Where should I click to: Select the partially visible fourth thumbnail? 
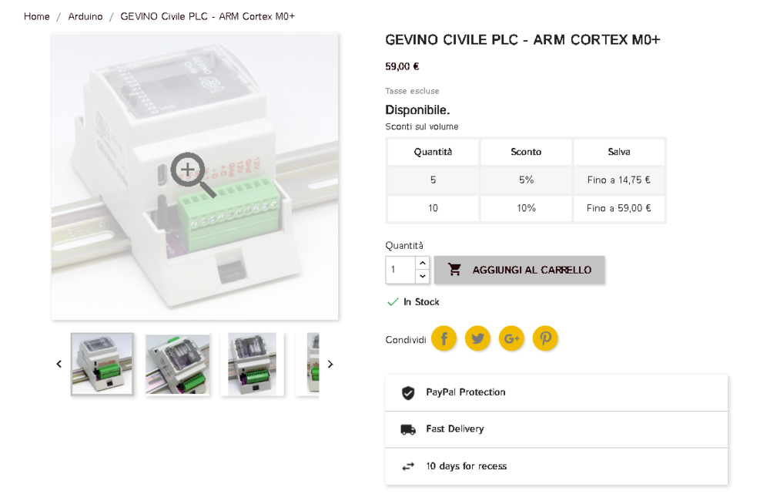click(x=308, y=364)
